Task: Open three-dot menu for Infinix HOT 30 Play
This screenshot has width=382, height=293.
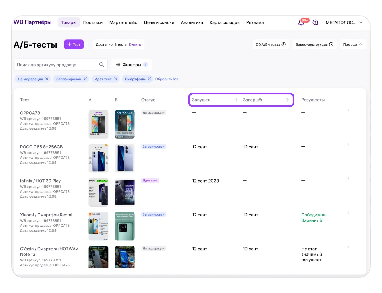Action: [348, 179]
